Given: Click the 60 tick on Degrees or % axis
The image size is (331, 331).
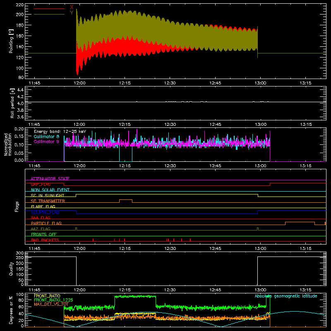Looking at the screenshot, I should click(21, 307).
